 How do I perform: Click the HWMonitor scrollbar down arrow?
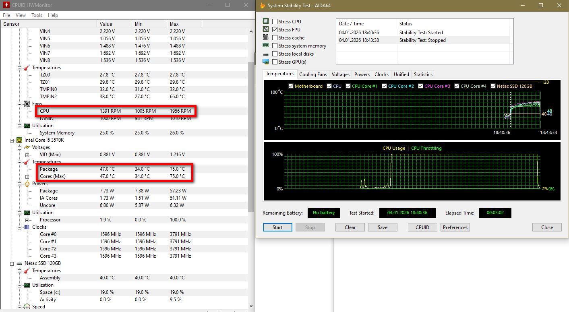[x=251, y=306]
